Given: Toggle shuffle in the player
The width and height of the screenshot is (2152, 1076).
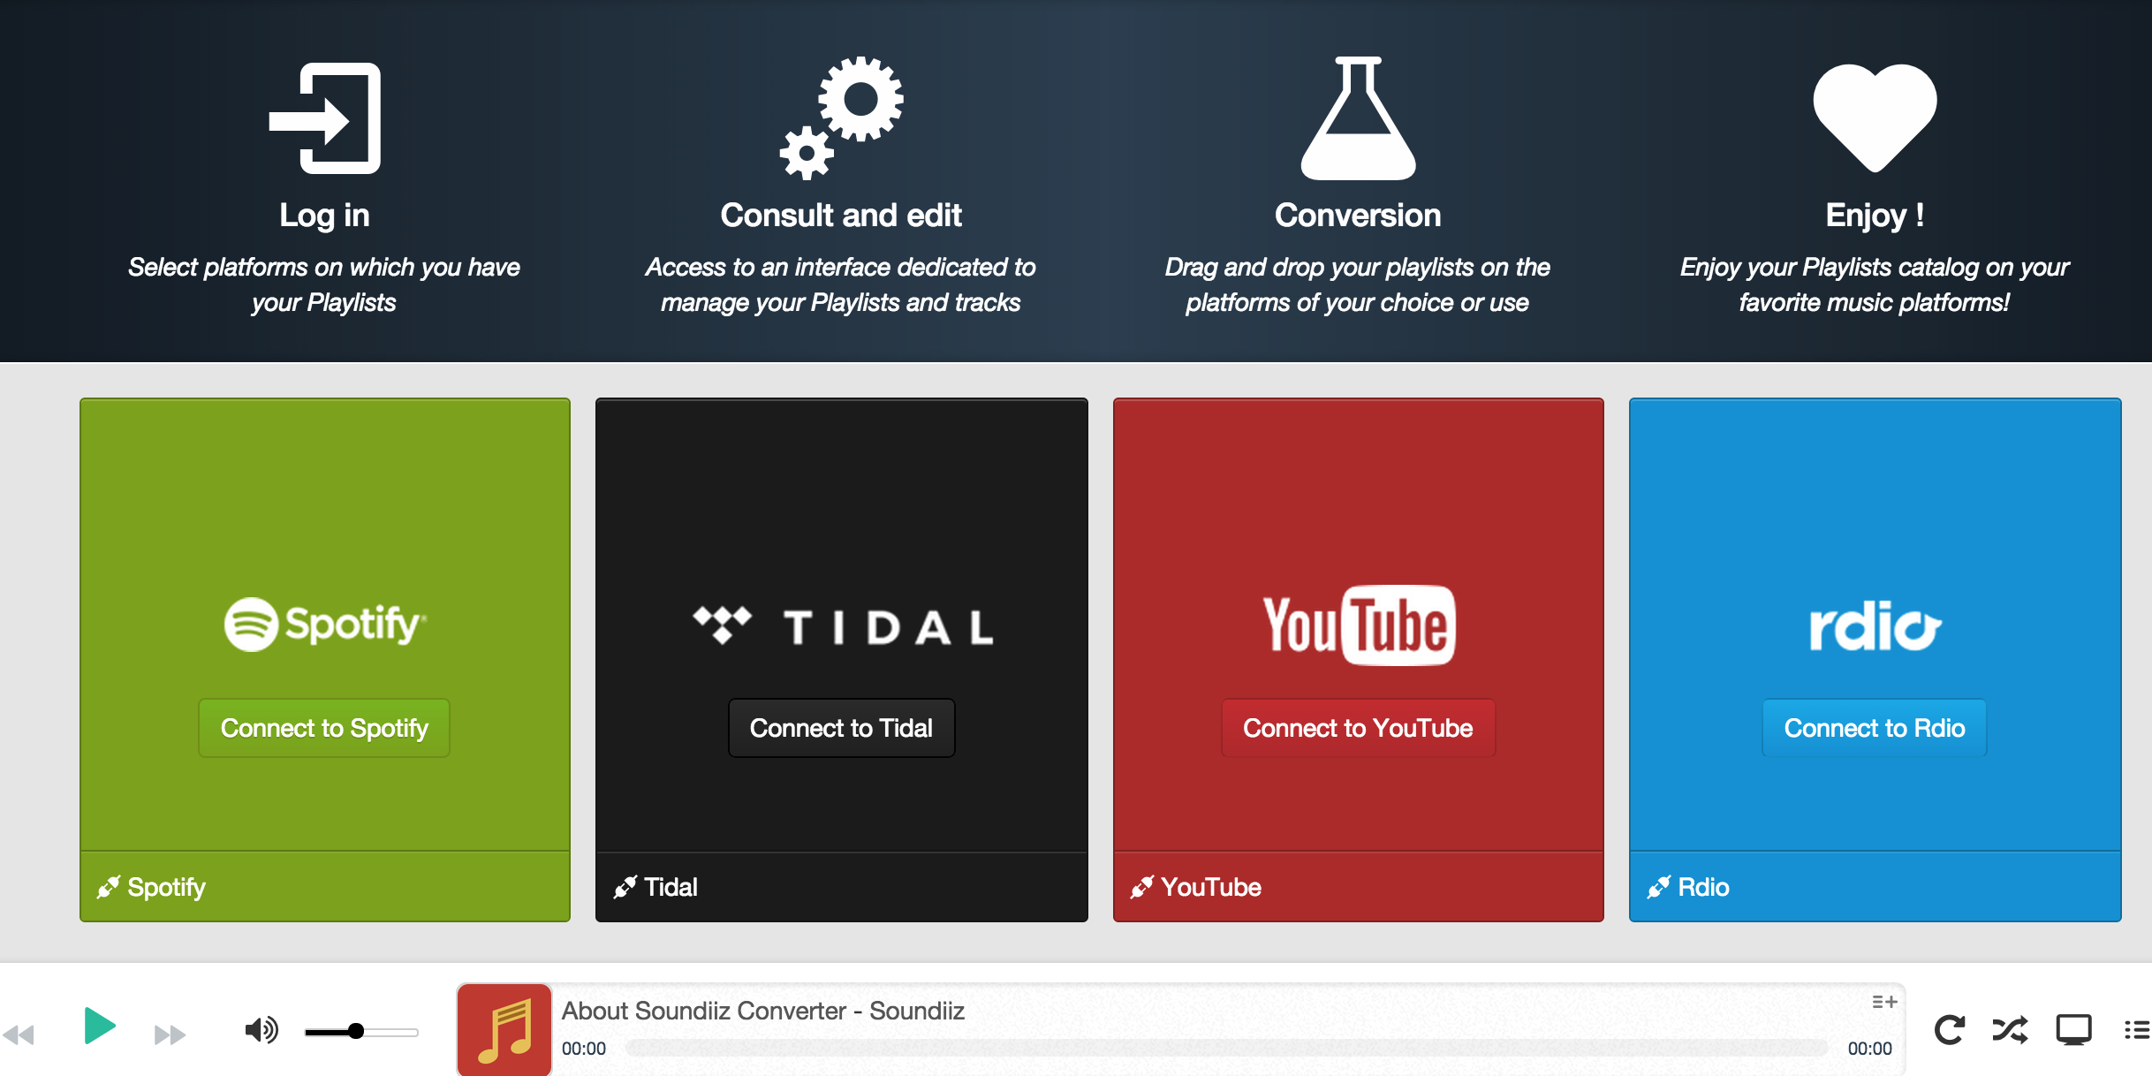Looking at the screenshot, I should 2011,1030.
